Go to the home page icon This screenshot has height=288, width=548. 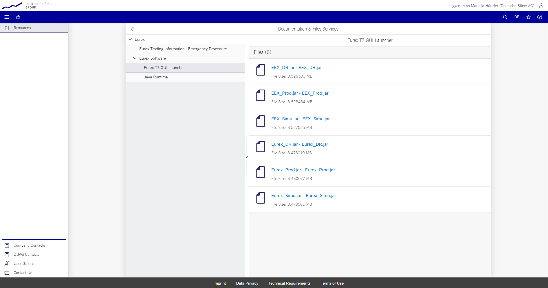18,17
